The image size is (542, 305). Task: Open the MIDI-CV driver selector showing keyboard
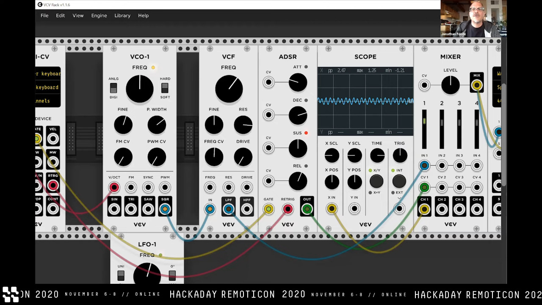pos(48,74)
